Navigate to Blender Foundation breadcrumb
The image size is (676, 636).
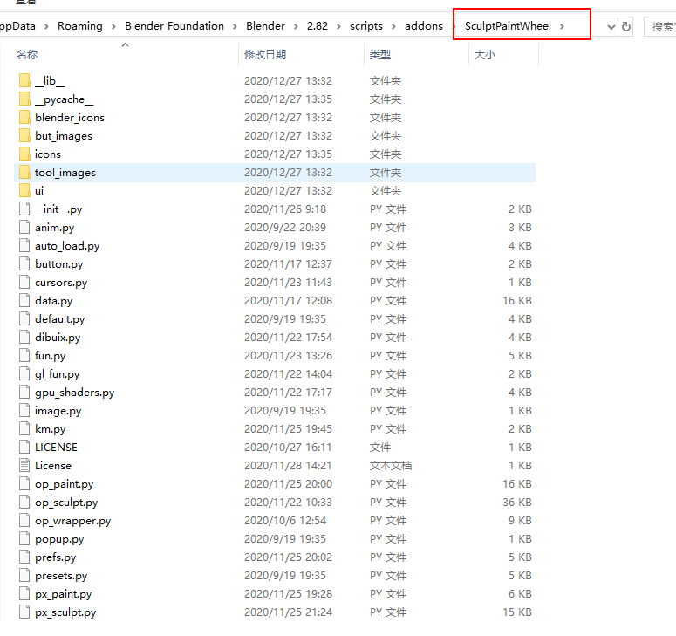tap(174, 26)
